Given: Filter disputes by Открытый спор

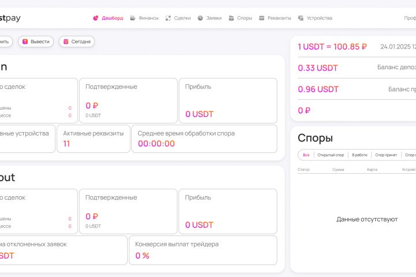Looking at the screenshot, I should click(x=331, y=155).
